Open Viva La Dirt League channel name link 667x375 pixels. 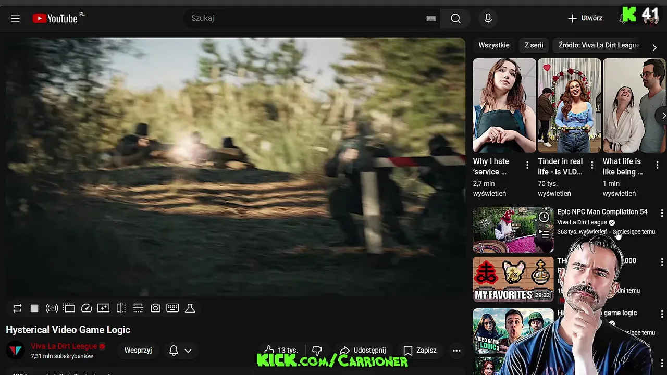[x=64, y=346]
